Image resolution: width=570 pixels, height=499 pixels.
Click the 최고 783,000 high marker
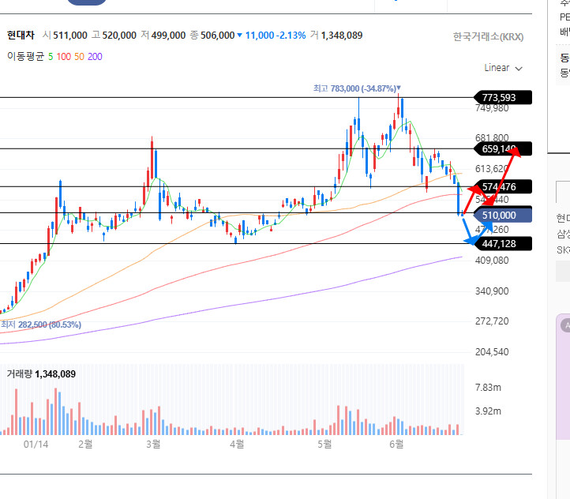tap(357, 88)
